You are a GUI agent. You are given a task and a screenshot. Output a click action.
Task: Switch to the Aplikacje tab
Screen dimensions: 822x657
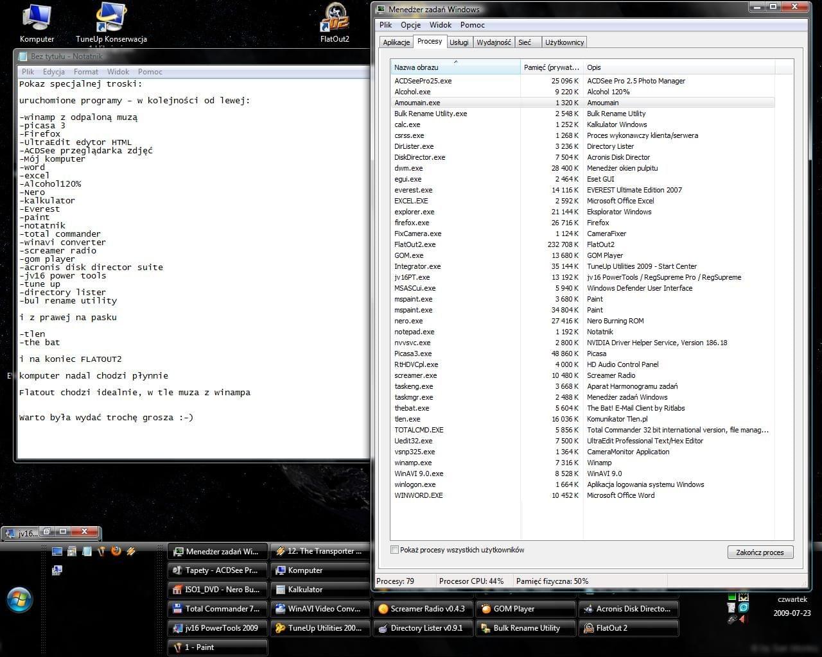(x=396, y=42)
